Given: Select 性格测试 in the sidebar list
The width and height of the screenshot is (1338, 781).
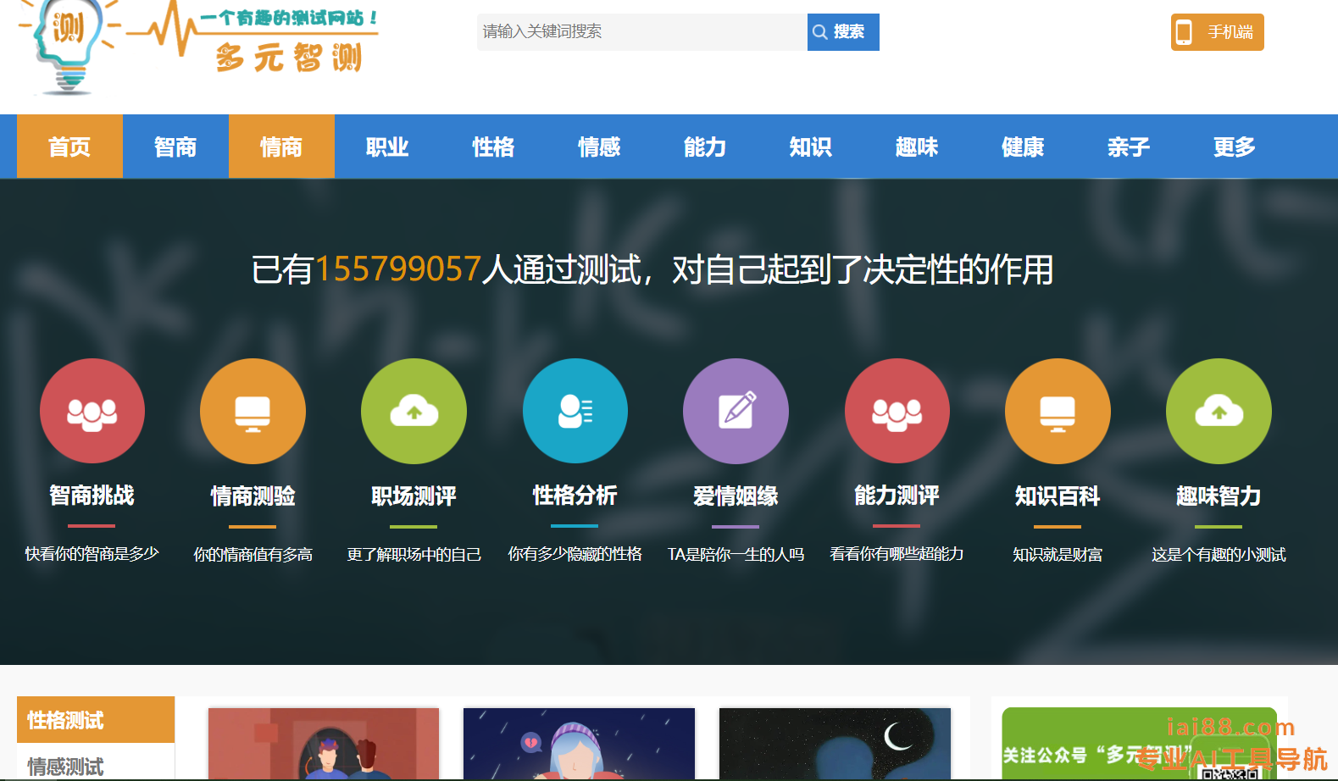Looking at the screenshot, I should (x=95, y=720).
